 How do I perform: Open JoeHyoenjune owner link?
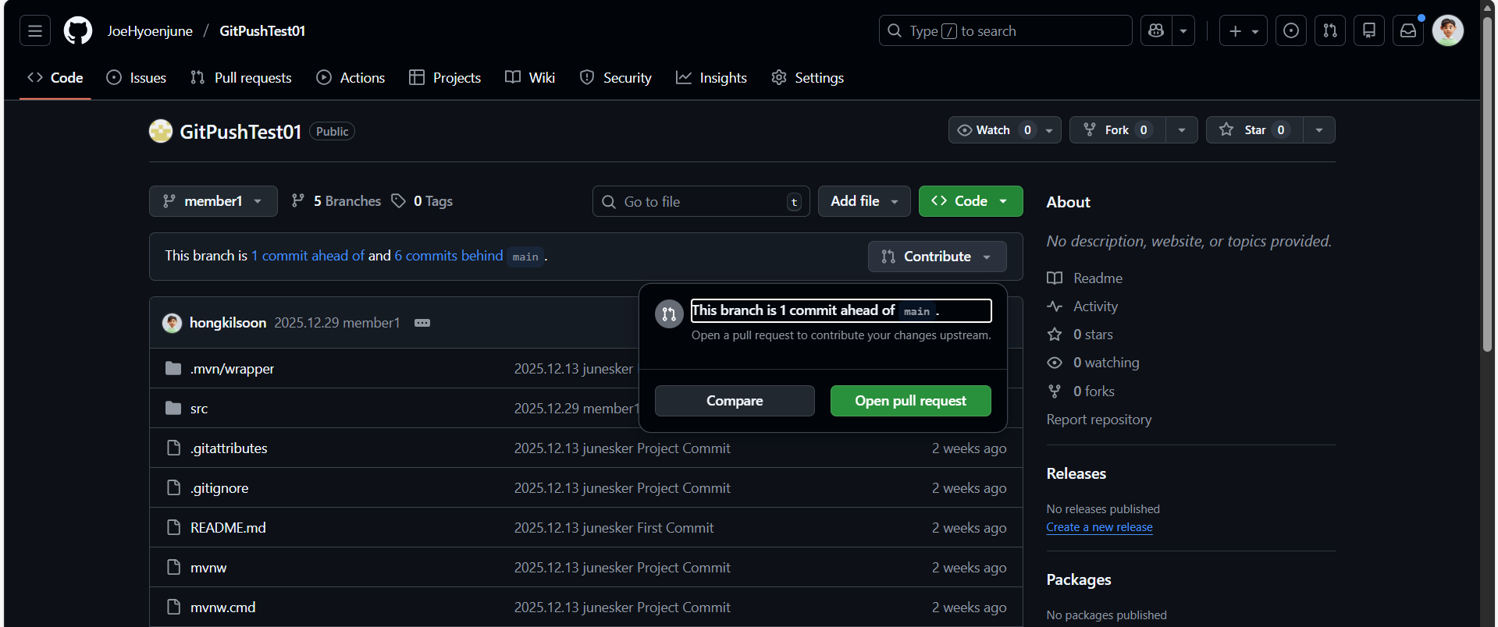click(x=150, y=31)
